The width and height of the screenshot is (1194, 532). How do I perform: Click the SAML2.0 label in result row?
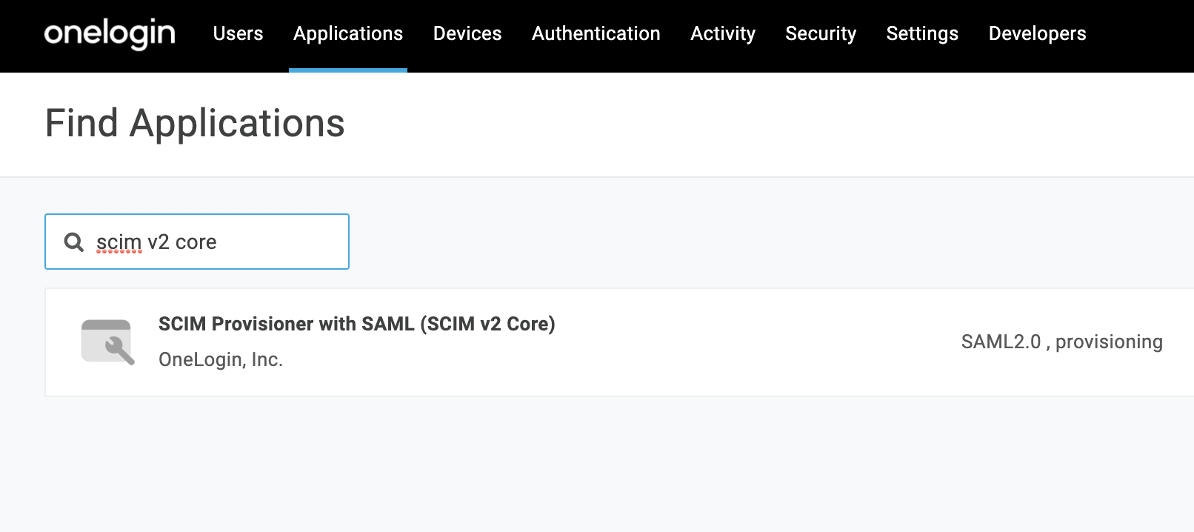[x=1001, y=342]
